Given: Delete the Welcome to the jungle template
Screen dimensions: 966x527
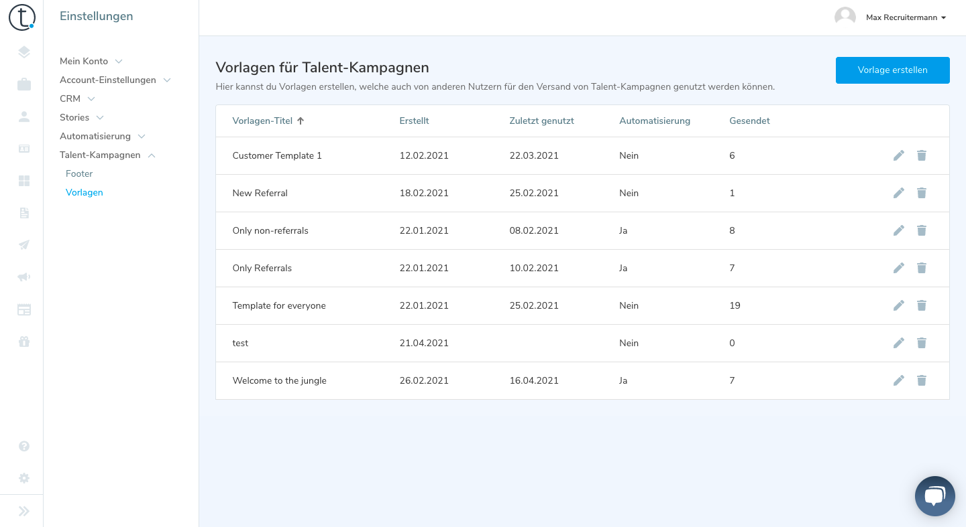Looking at the screenshot, I should pos(922,380).
